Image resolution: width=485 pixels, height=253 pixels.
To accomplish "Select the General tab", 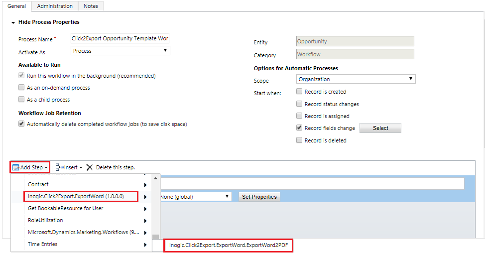I will pos(17,6).
